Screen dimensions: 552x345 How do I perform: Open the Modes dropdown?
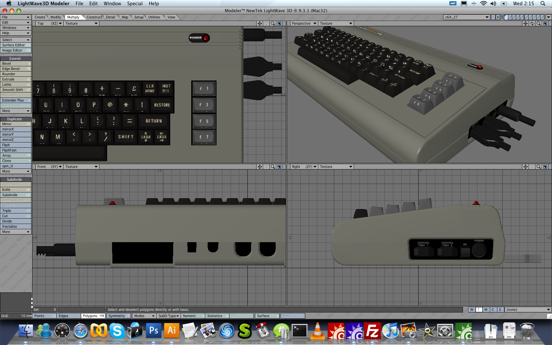[144, 316]
